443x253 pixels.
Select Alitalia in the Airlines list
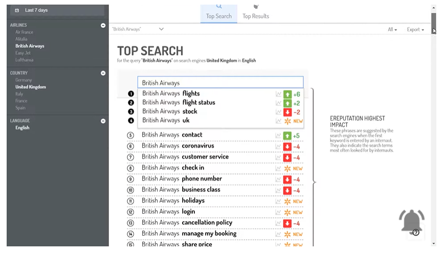pos(21,39)
